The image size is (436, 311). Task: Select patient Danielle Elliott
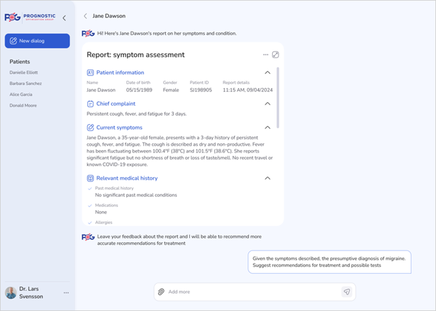(x=24, y=73)
